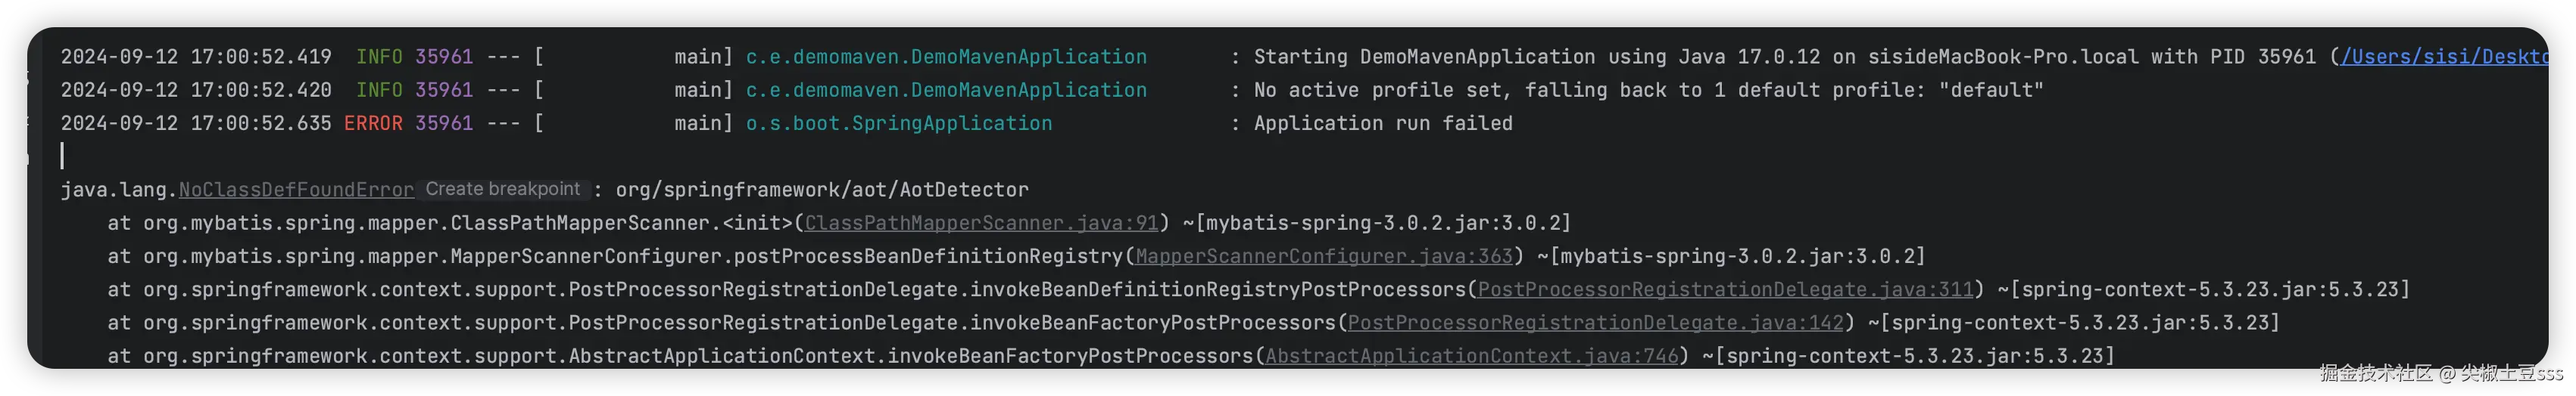Go to AbstractApplicationContext.java:746

[1471, 356]
